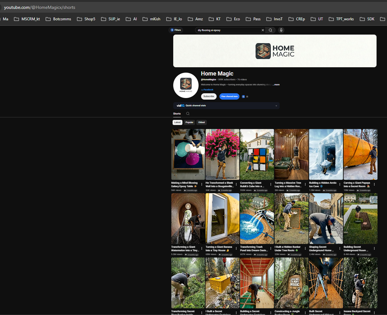Click the Home Magic banner logo
Viewport: 387px width, 315px height.
[275, 51]
